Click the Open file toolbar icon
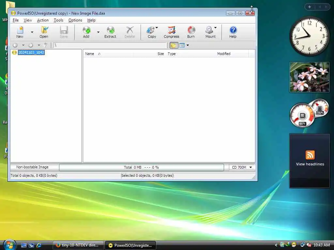The height and width of the screenshot is (250, 334). pos(44,32)
